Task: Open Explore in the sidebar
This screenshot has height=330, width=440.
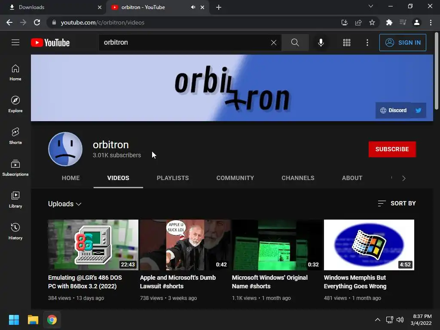Action: (15, 104)
